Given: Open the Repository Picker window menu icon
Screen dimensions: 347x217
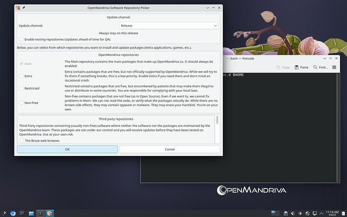Looking at the screenshot, I should point(18,8).
